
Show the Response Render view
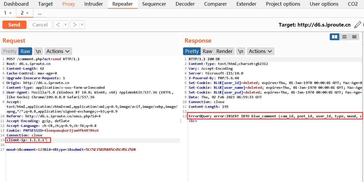click(224, 51)
